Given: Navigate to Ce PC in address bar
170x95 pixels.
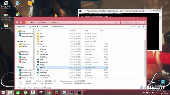Looking at the screenshot, I should click(32, 22).
